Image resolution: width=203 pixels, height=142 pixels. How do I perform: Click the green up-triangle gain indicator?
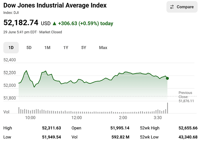[55, 23]
